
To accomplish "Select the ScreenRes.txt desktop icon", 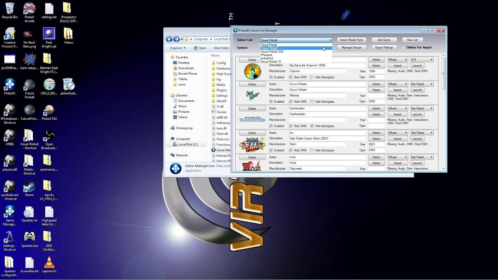I will (30, 265).
